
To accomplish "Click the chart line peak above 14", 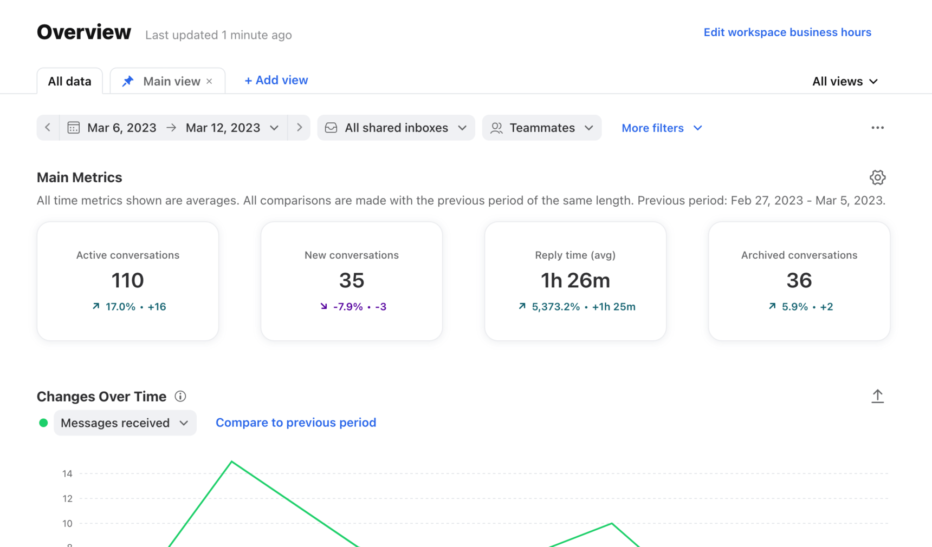I will pyautogui.click(x=232, y=462).
